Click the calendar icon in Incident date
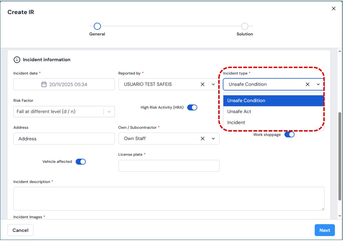Viewport: 343px width, 241px height. [44, 85]
